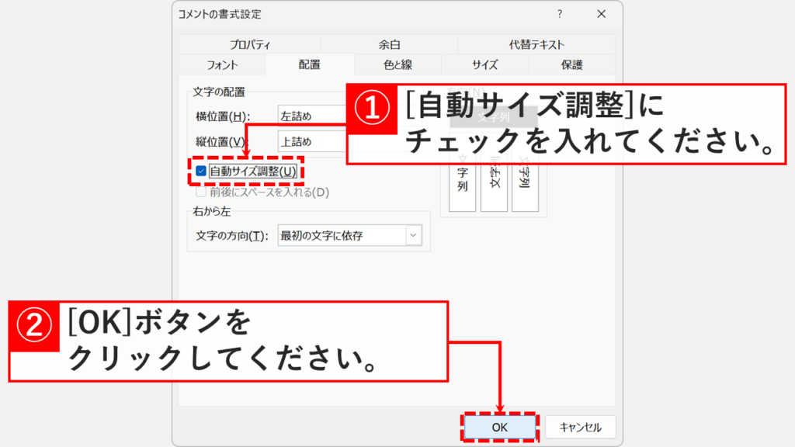The width and height of the screenshot is (795, 447).
Task: Click the 横位置(H) label
Action: pyautogui.click(x=223, y=116)
